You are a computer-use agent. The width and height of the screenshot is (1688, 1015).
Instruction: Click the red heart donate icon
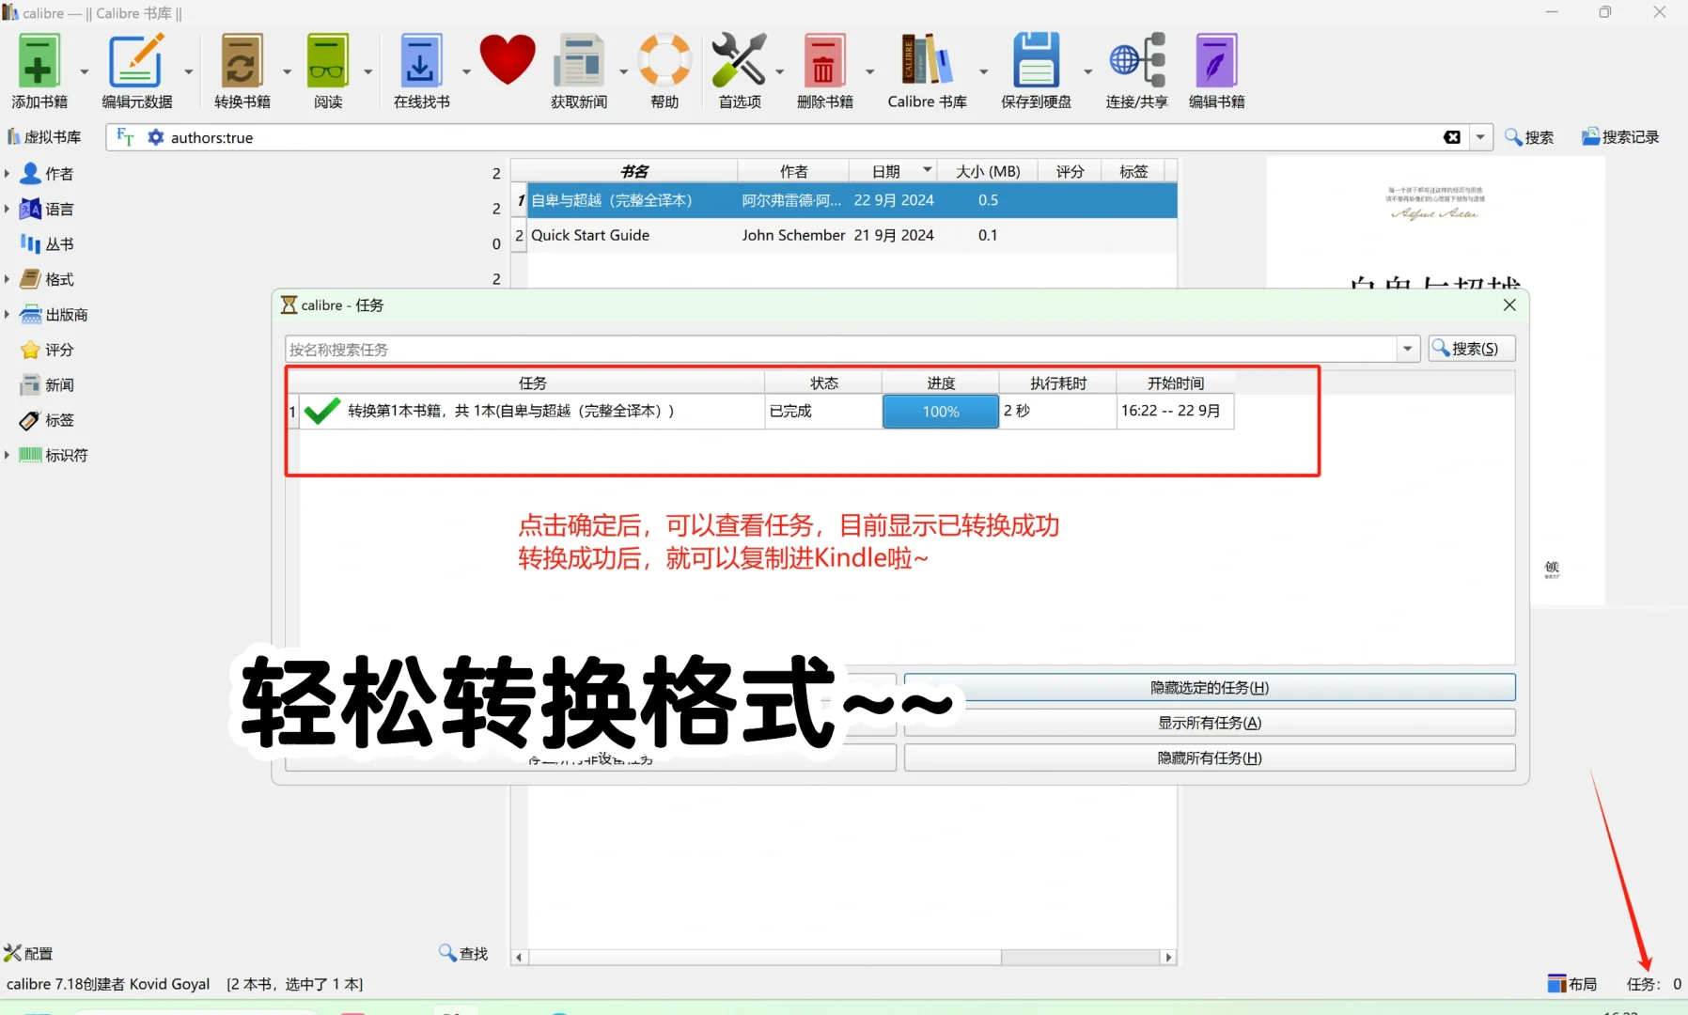pyautogui.click(x=508, y=60)
